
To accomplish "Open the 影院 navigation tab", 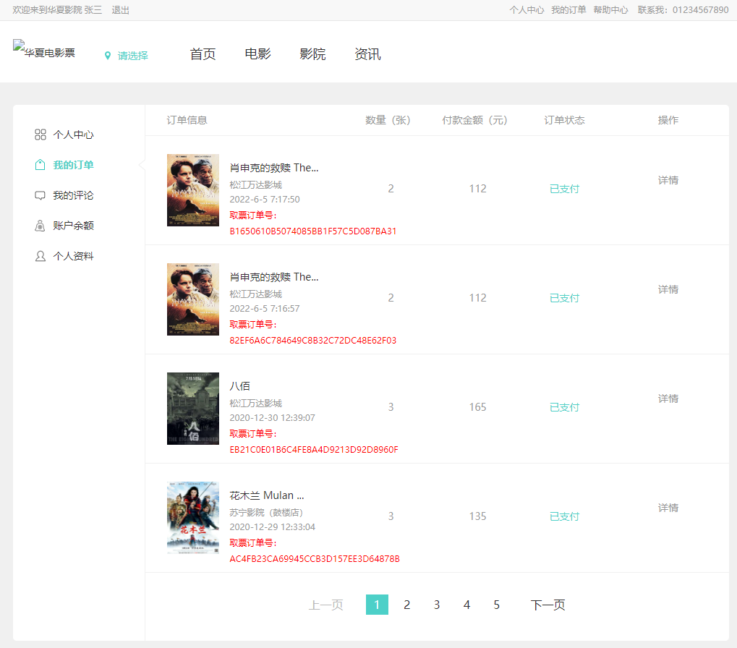I will click(x=312, y=54).
